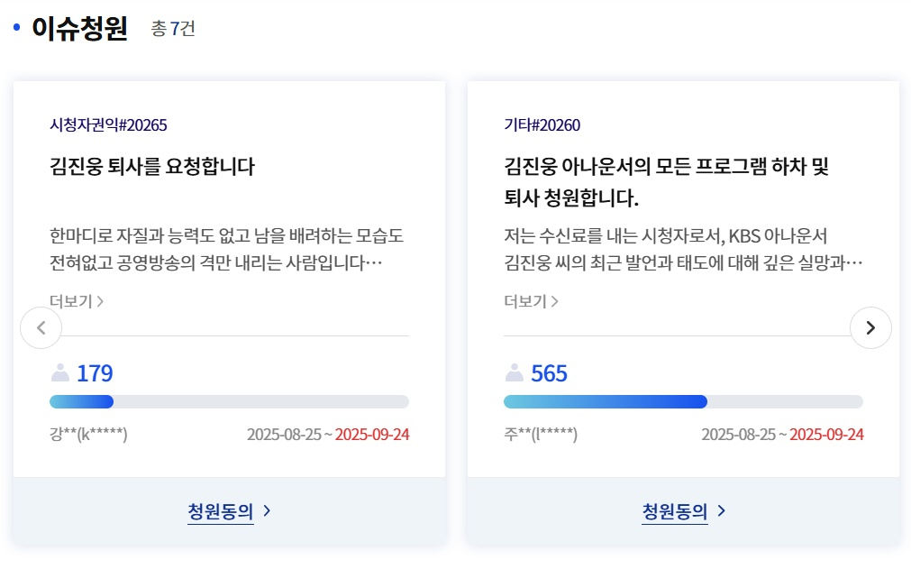Click the description starting 저는 수신료를 내는

tap(682, 250)
